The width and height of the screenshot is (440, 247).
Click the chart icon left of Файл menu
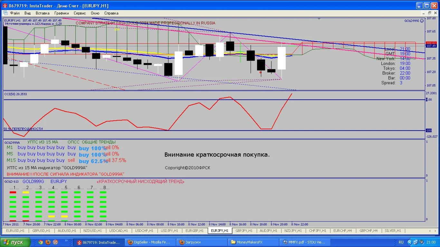[x=5, y=13]
